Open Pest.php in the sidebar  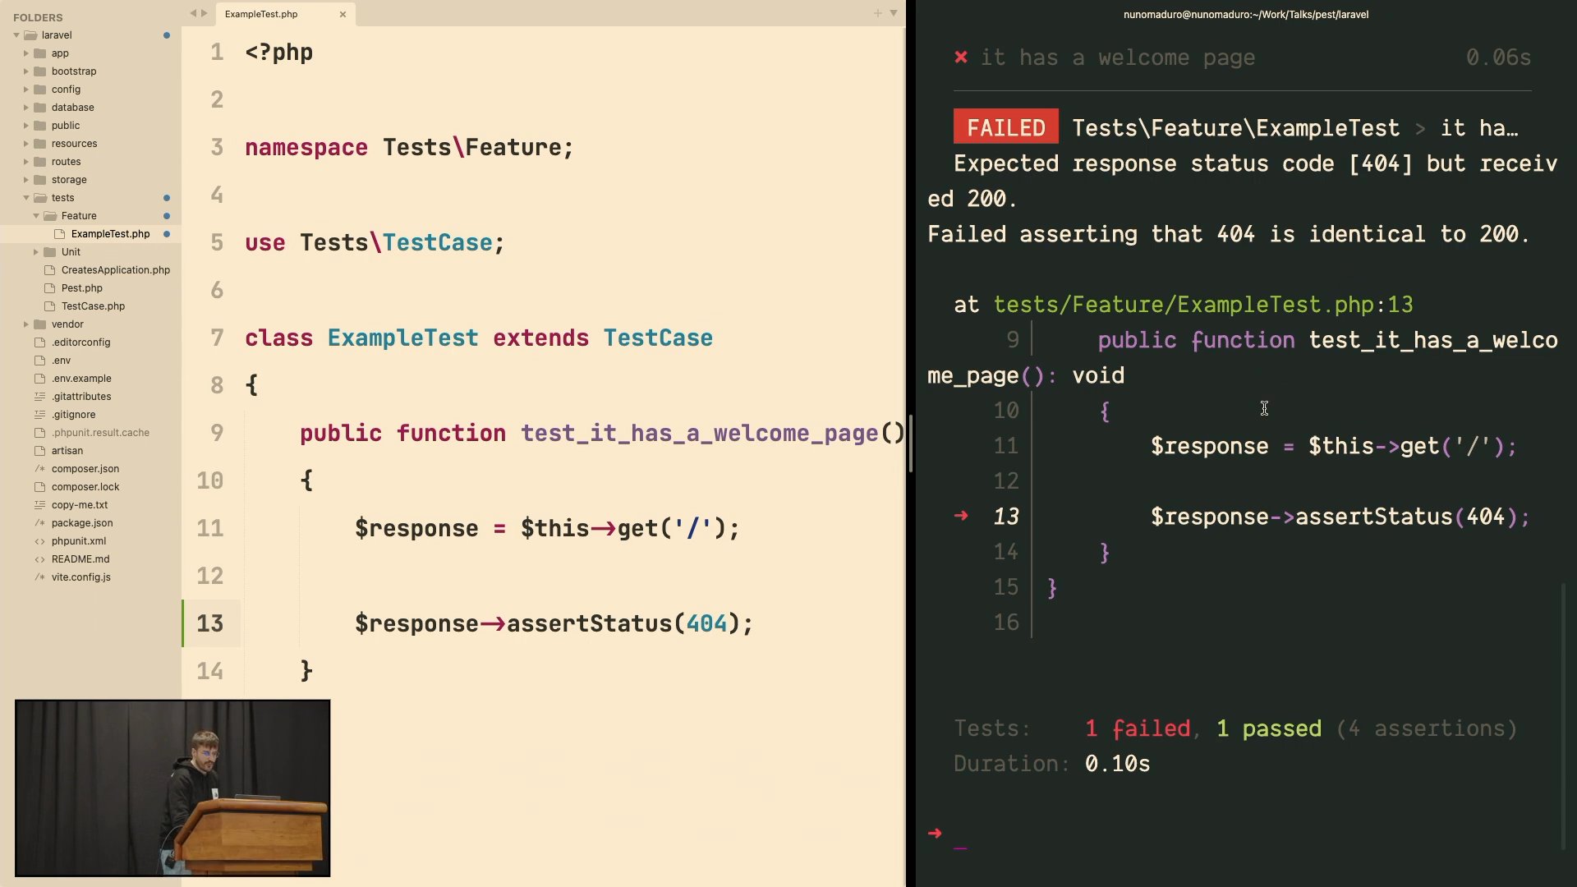click(81, 288)
